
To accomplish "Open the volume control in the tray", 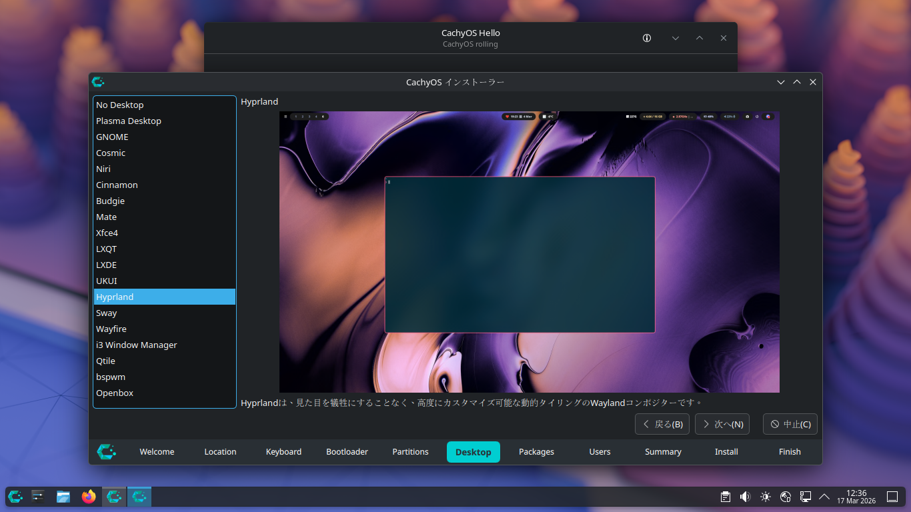I will click(746, 497).
